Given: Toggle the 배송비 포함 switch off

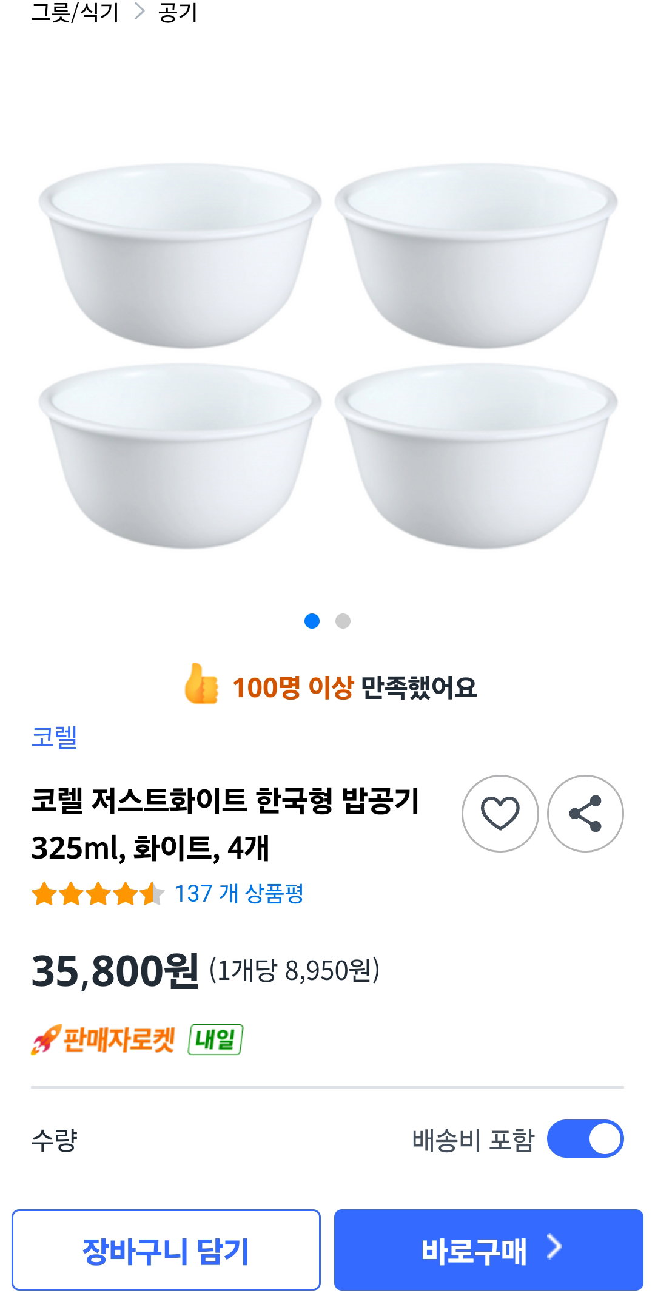Looking at the screenshot, I should tap(585, 1138).
